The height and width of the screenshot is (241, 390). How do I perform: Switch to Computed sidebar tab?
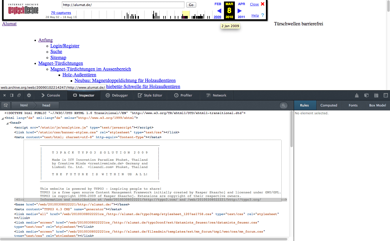tap(329, 105)
